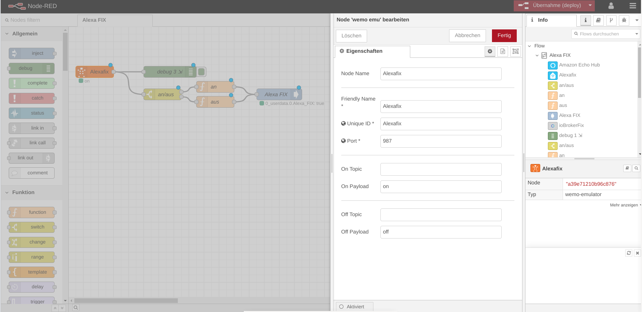Find Alexafix node in workspace icon
The image size is (642, 312).
click(x=636, y=168)
